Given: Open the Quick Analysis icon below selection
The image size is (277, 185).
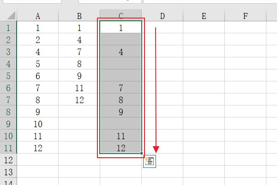Looking at the screenshot, I should point(150,161).
